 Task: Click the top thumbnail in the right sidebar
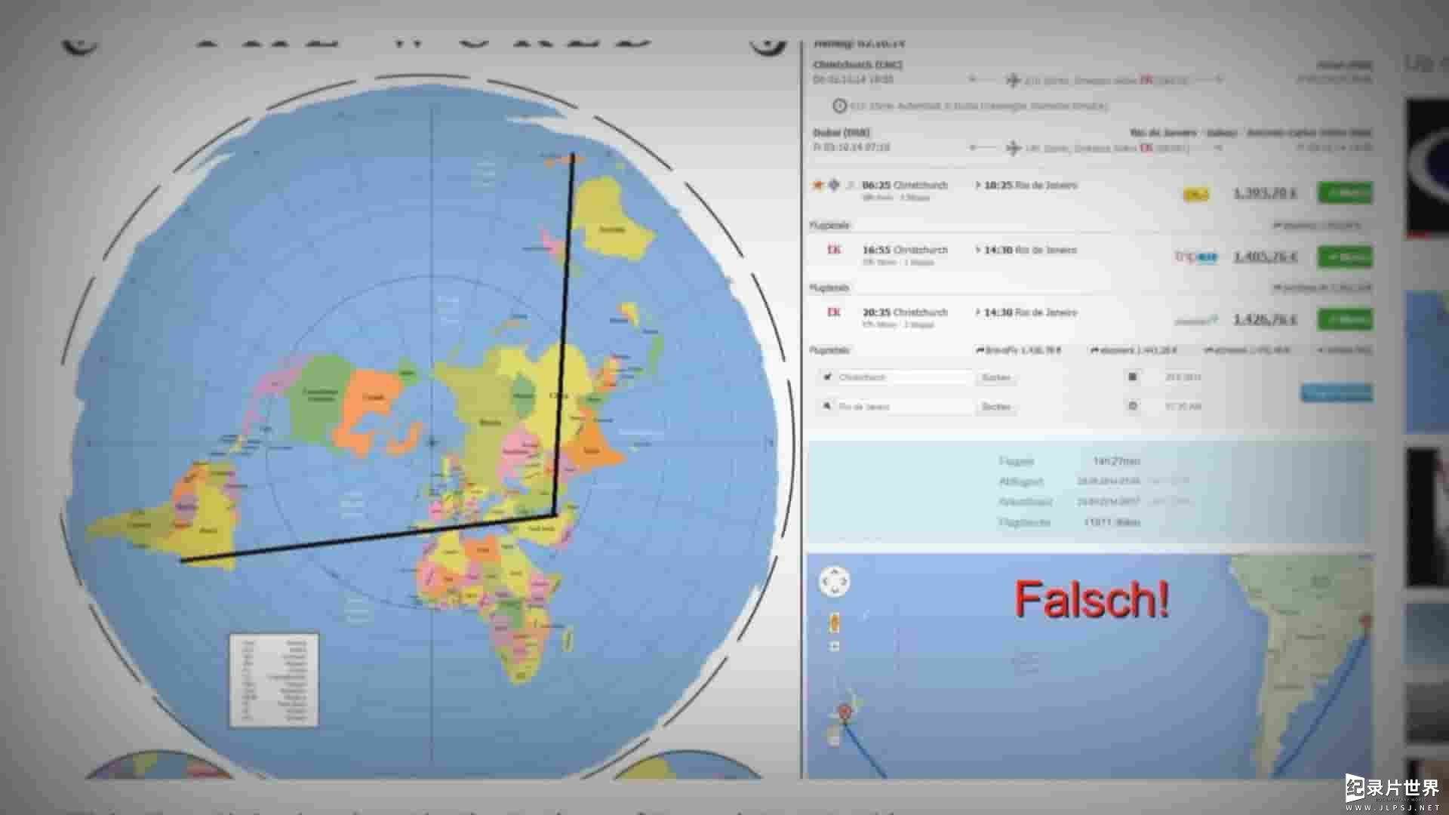[x=1427, y=168]
